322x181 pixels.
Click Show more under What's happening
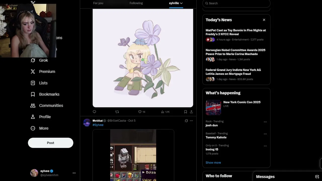pyautogui.click(x=213, y=163)
